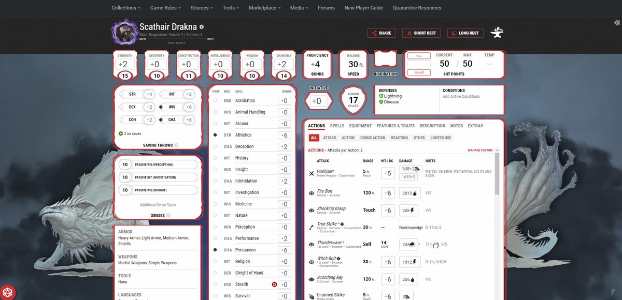Viewport: 622px width, 300px height.
Task: Go to the Features & Traits tab
Action: click(x=395, y=126)
